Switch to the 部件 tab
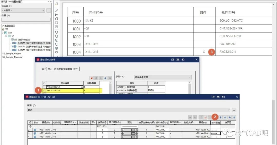277x145 pixels. click(x=76, y=69)
